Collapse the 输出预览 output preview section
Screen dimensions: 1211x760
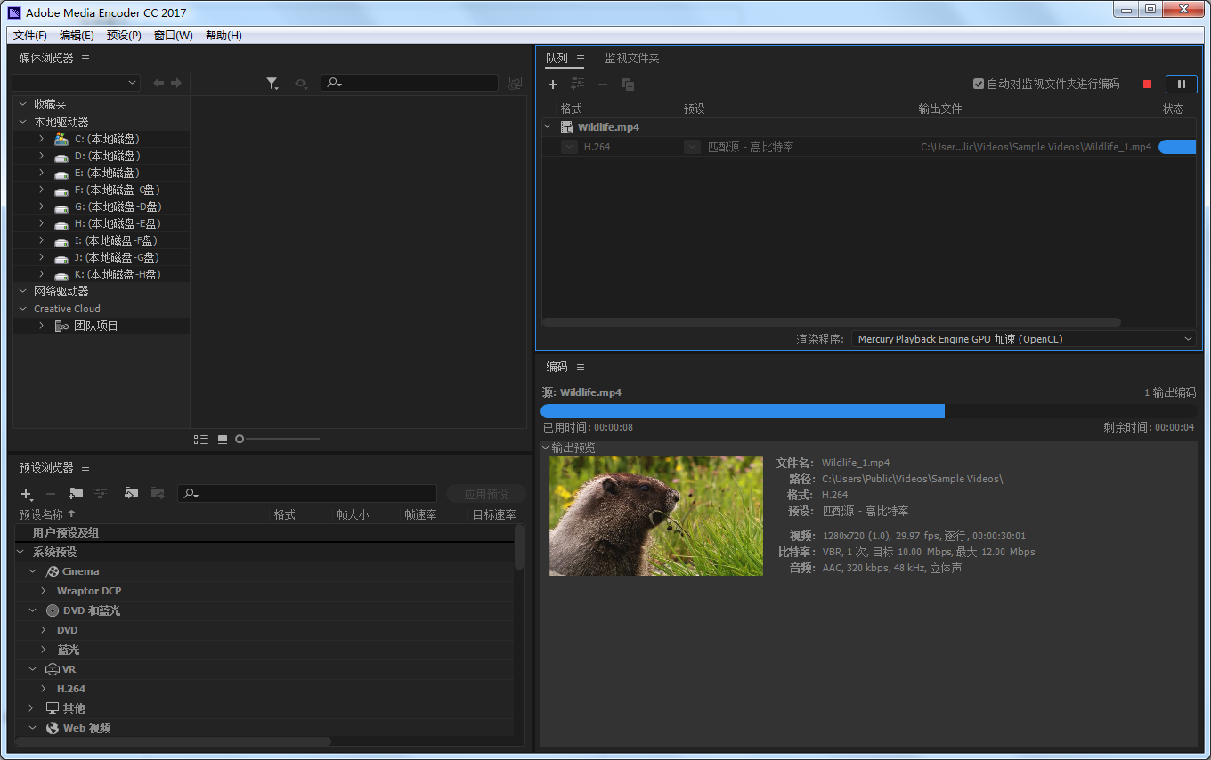pyautogui.click(x=546, y=448)
